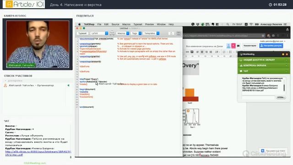Open the Preview menu
293x165 pixels.
point(150,24)
